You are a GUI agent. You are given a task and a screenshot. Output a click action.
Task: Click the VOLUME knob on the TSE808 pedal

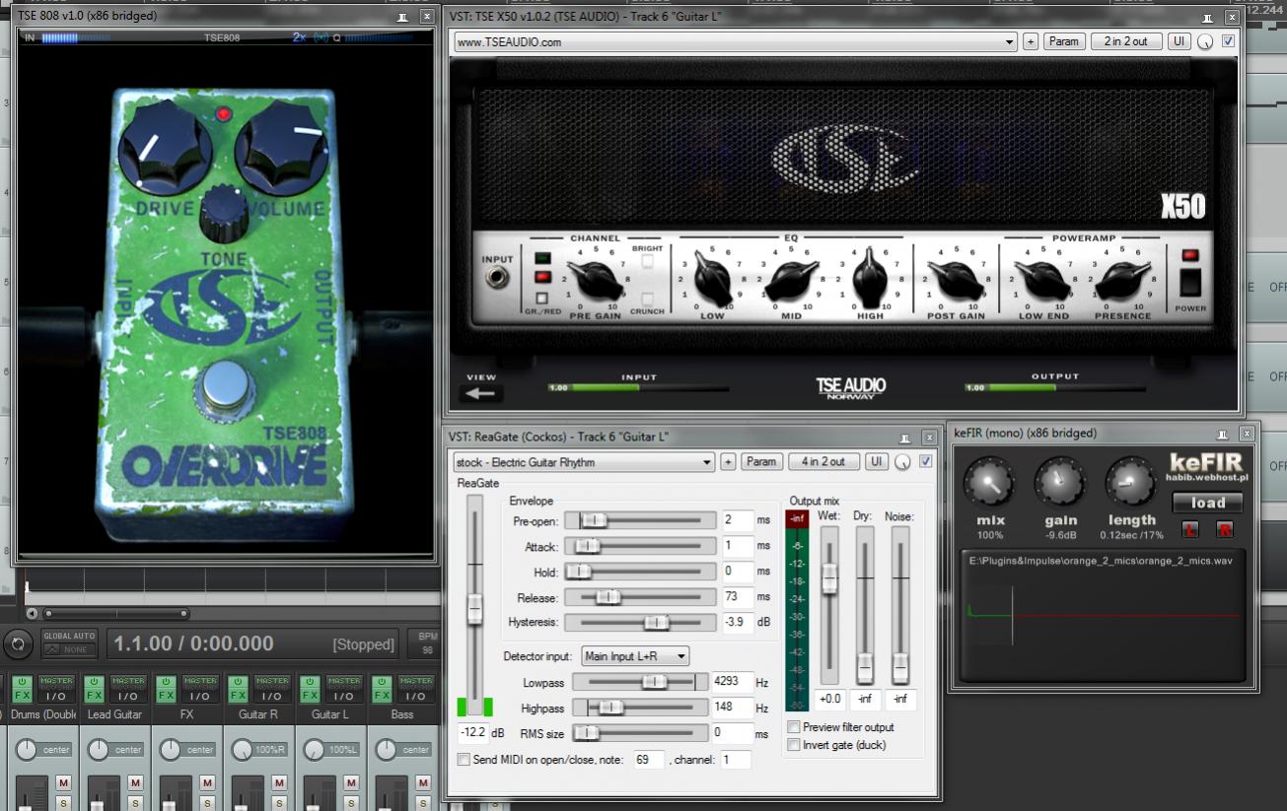[281, 147]
